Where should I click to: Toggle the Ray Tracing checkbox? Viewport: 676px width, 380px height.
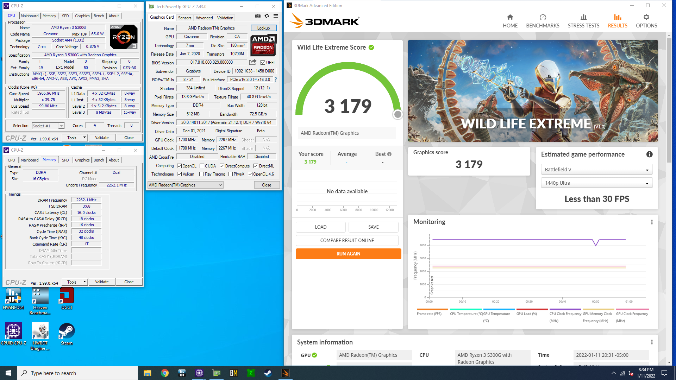coord(201,174)
